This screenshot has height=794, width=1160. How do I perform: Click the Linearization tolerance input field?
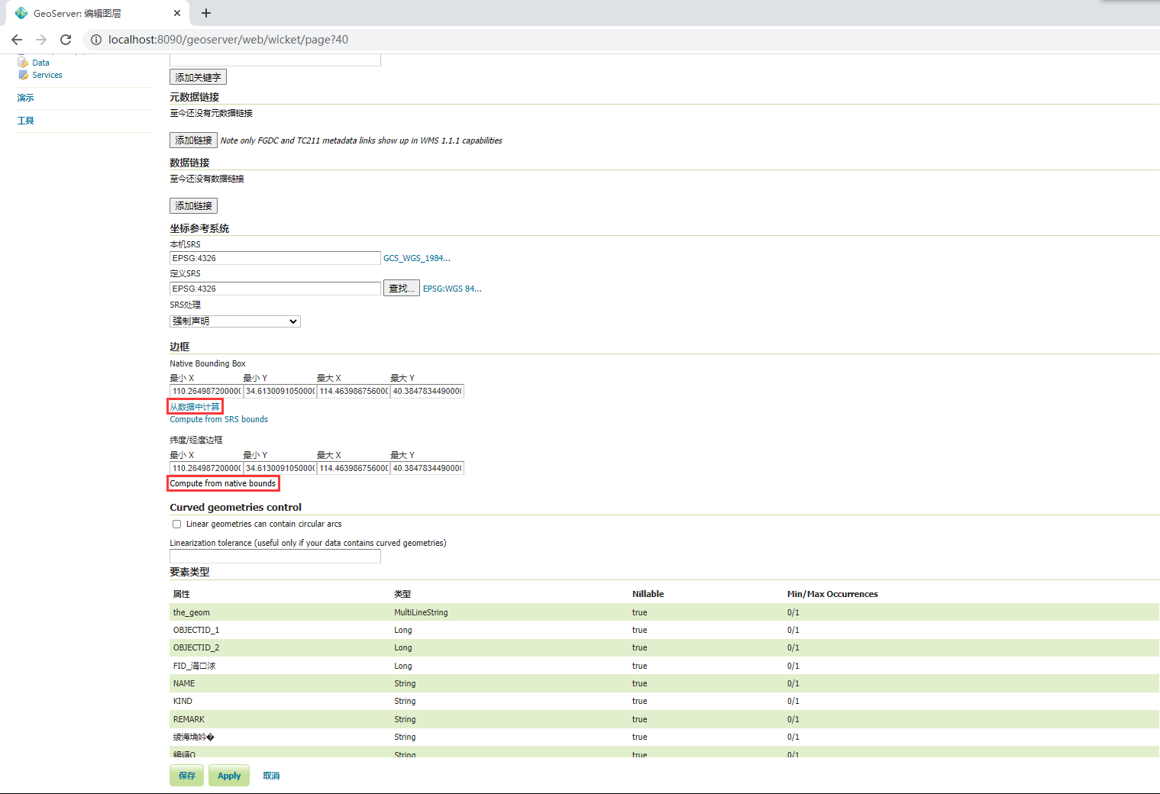tap(274, 556)
